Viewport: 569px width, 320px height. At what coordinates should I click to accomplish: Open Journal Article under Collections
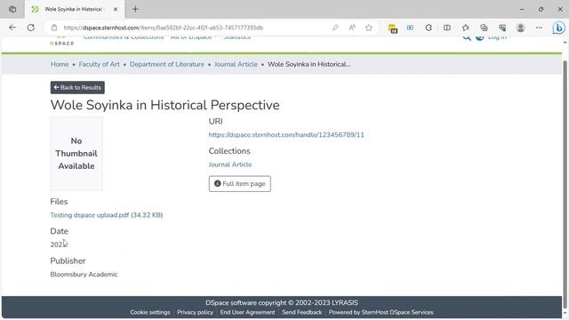230,164
